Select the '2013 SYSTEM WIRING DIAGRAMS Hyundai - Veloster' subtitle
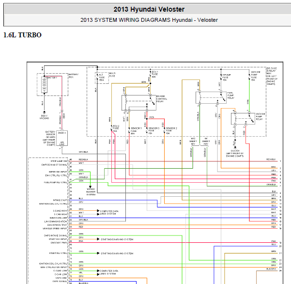 pyautogui.click(x=149, y=20)
